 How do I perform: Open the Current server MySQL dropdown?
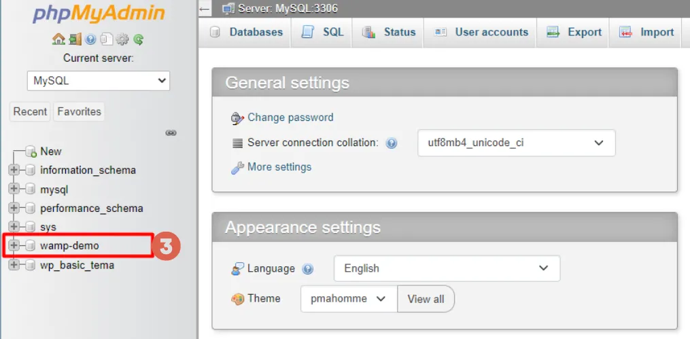(x=99, y=81)
